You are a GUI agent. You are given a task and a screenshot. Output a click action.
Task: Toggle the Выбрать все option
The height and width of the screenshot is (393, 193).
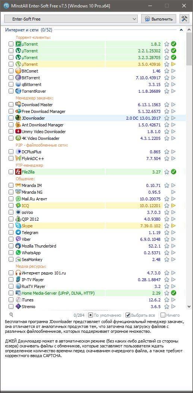point(140,315)
